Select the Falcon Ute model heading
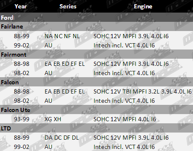 coord(16,110)
